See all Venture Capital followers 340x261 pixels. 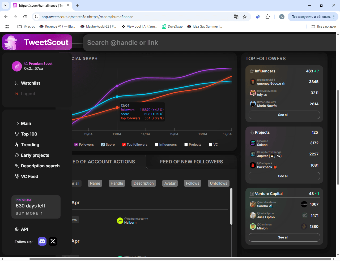point(284,237)
